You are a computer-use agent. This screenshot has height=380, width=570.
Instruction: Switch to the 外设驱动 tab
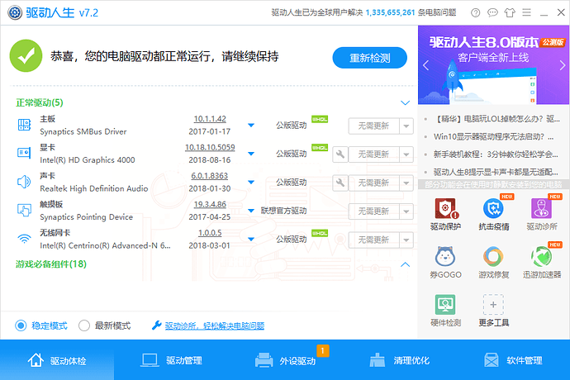coord(285,360)
